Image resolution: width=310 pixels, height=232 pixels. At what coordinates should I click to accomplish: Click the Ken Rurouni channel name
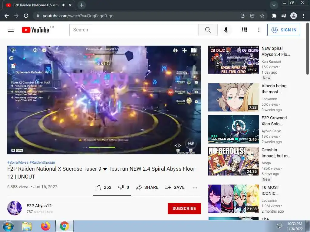point(271,62)
